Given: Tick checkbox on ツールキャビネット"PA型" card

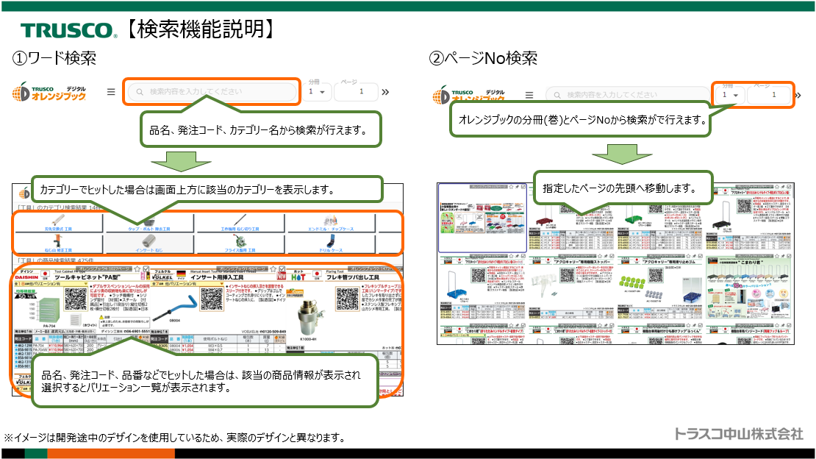Looking at the screenshot, I should pyautogui.click(x=146, y=269).
